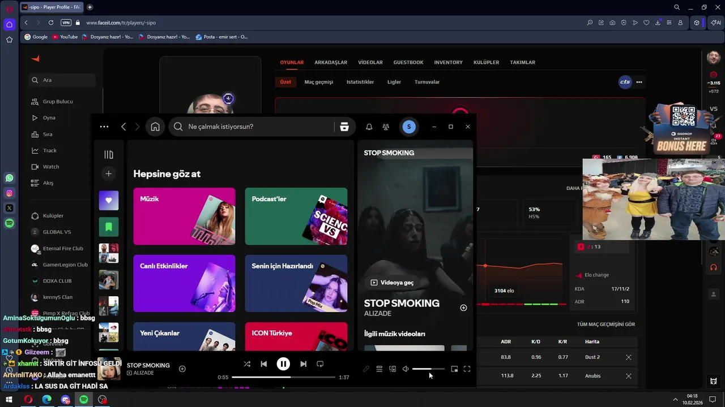Open the Opera AI assistant button

[715, 23]
